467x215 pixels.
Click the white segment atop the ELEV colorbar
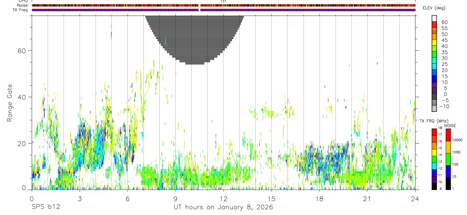point(434,19)
